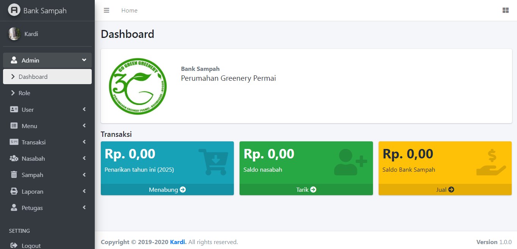Click the User ID card icon
This screenshot has width=517, height=249.
coord(14,110)
